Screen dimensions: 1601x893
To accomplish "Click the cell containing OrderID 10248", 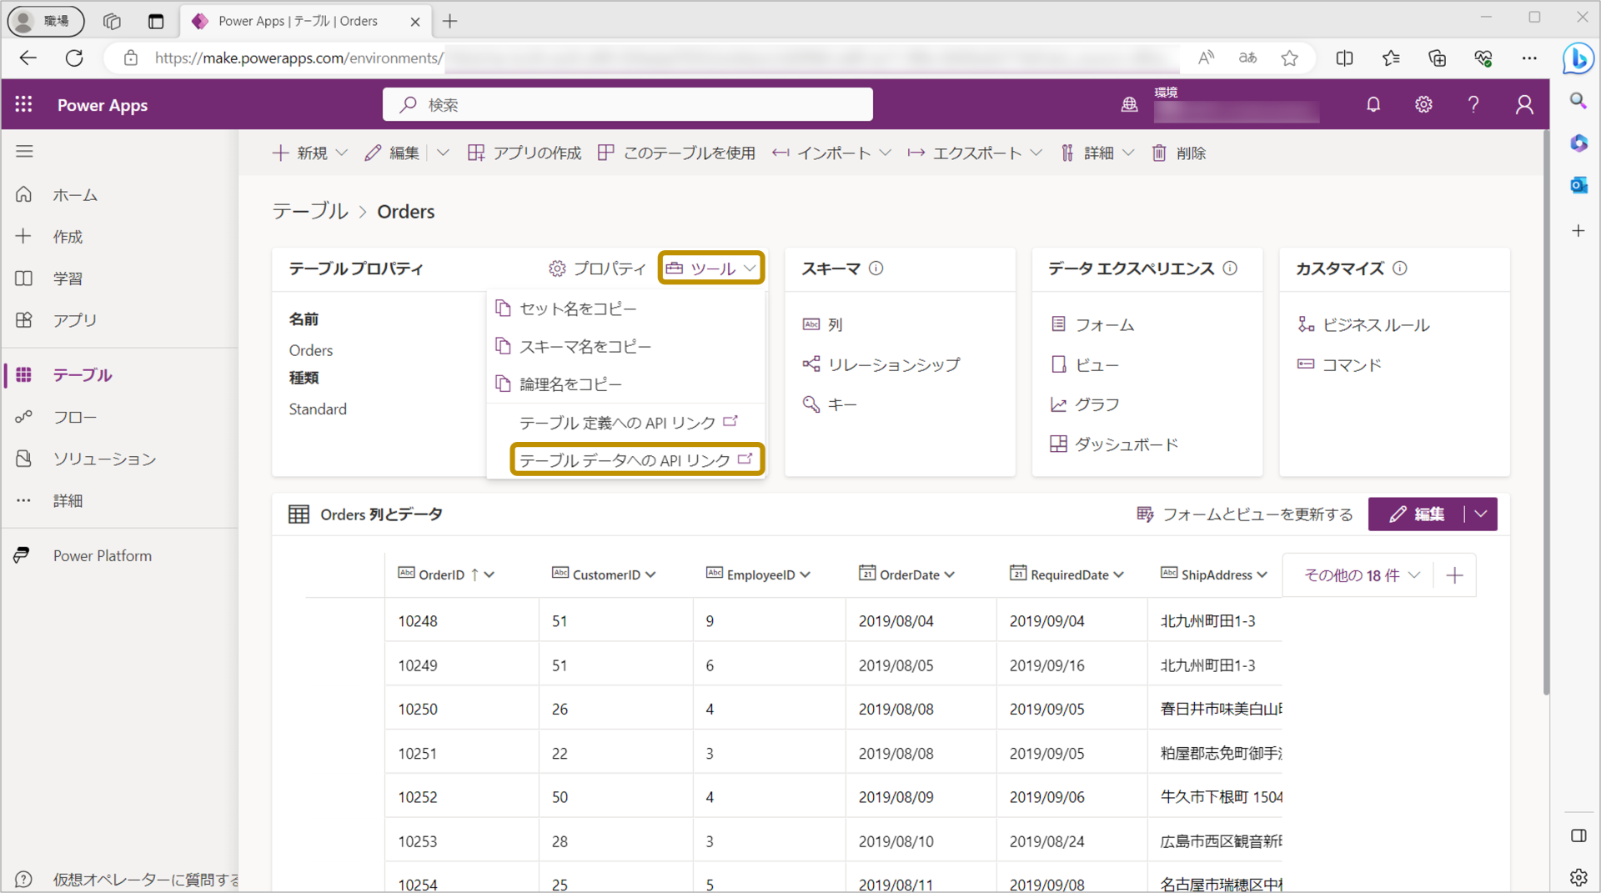I will point(462,621).
